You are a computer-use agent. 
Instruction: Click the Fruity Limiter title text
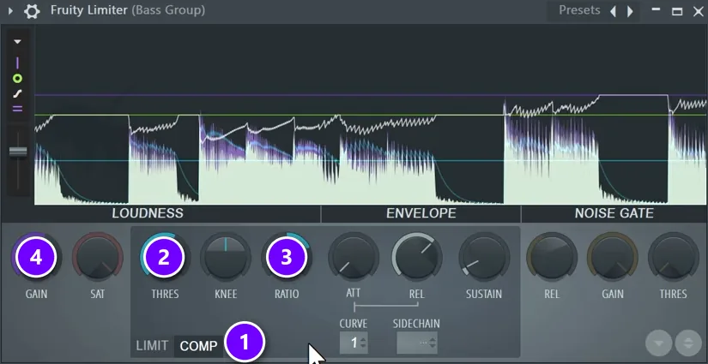[89, 10]
